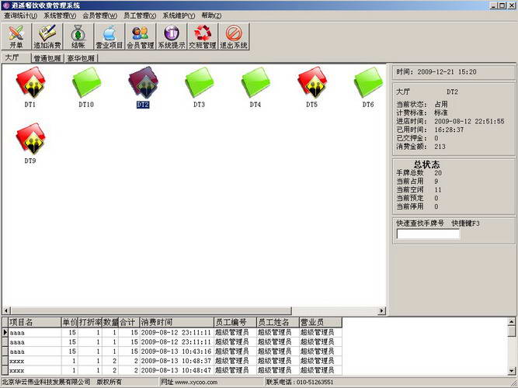The height and width of the screenshot is (388, 518).
Task: Click the table grid scroll down arrow
Action: tap(511, 370)
